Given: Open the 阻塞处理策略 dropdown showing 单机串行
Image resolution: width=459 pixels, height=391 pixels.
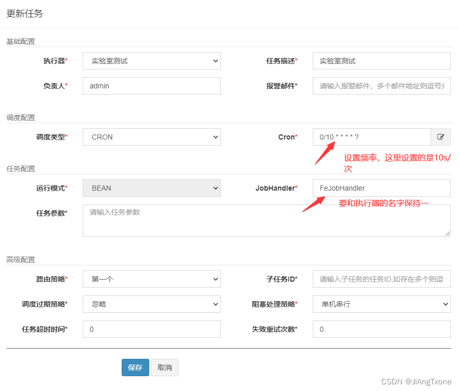Looking at the screenshot, I should [x=382, y=304].
